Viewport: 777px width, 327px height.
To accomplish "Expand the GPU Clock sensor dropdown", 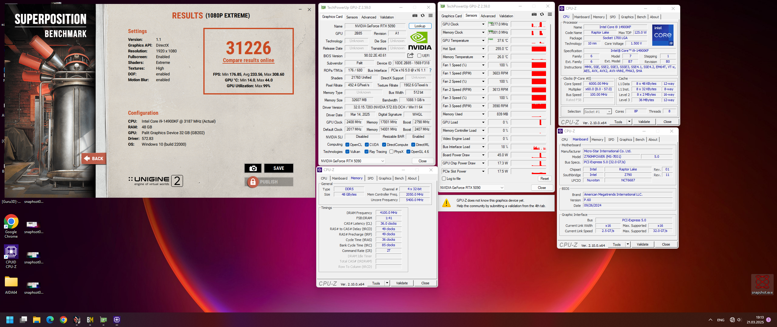I will [483, 24].
